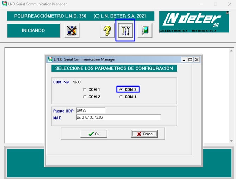Image resolution: width=236 pixels, height=179 pixels.
Task: Select the COM 1 radio button
Action: tap(85, 90)
